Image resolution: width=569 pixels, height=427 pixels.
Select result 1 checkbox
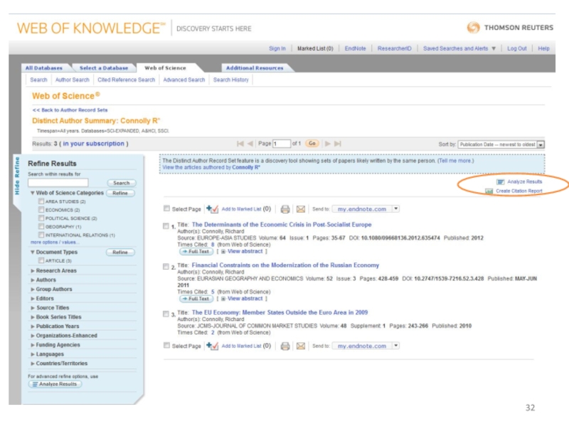tap(166, 226)
